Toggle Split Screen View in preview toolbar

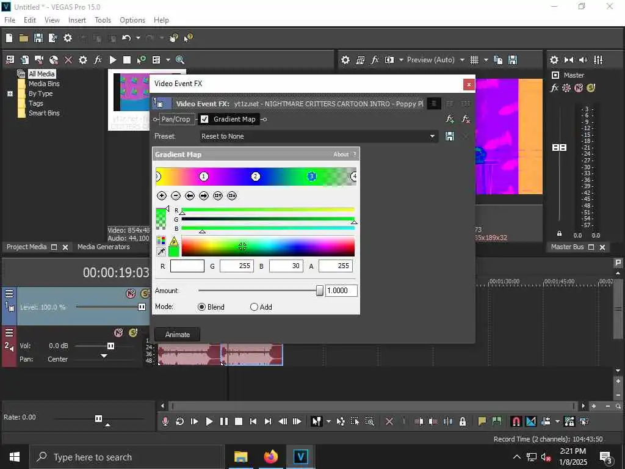(389, 60)
